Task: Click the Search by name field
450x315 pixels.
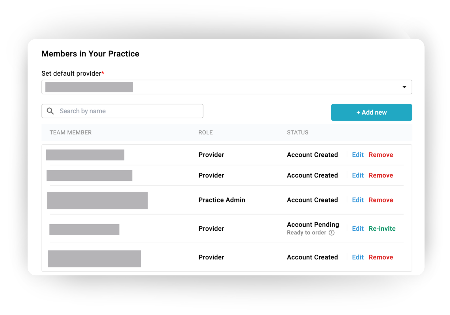Action: point(128,111)
